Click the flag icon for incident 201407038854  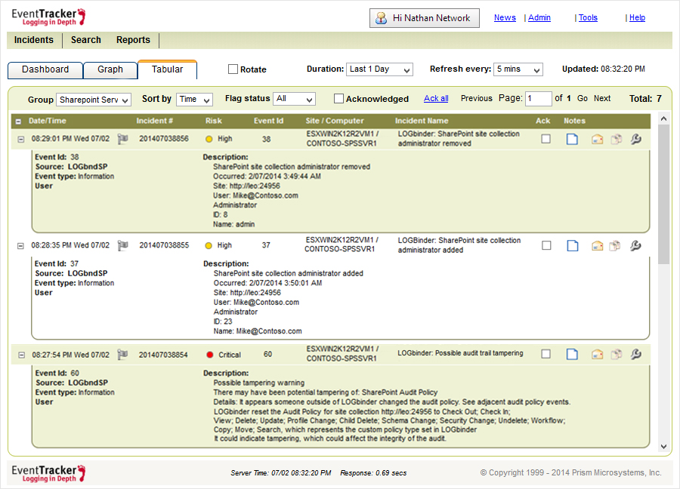click(123, 355)
